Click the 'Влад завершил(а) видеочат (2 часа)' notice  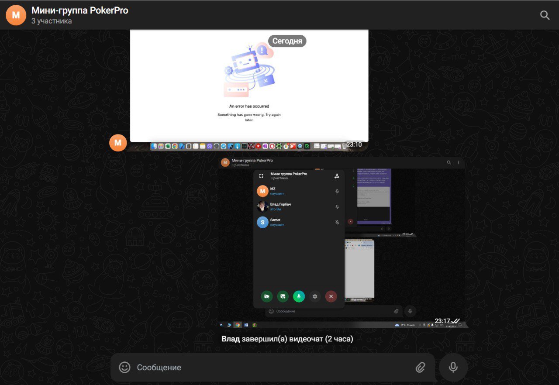(287, 339)
